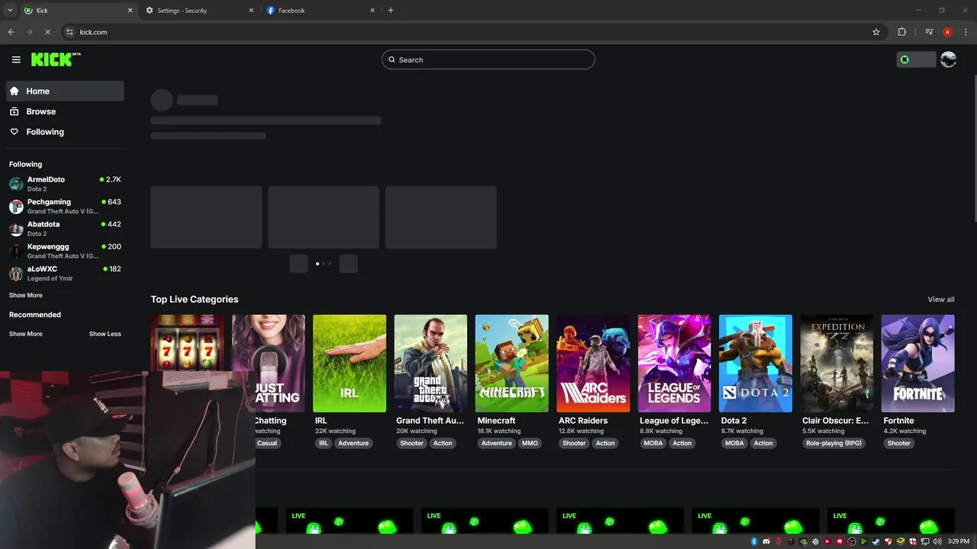This screenshot has height=549, width=977.
Task: Open a new browser tab
Action: pyautogui.click(x=391, y=11)
